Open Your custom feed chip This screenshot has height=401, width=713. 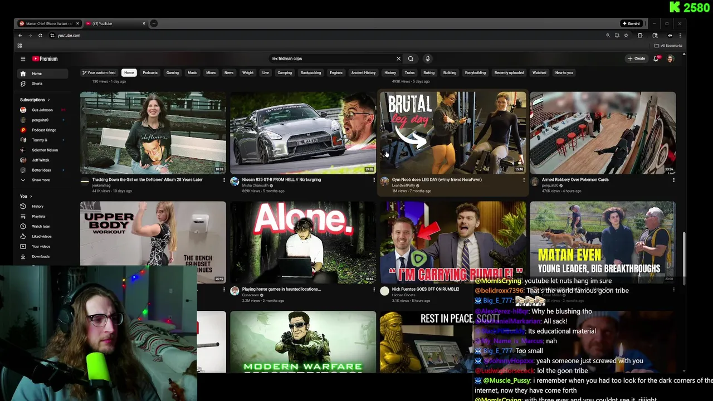[x=99, y=72]
